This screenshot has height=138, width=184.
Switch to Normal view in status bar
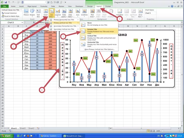click(x=148, y=131)
